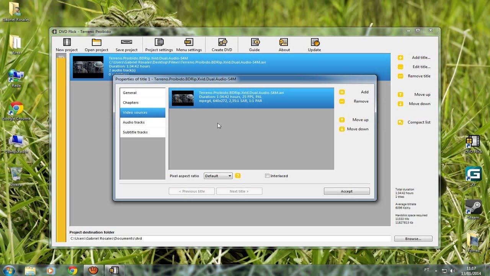This screenshot has height=276, width=490.
Task: Select the Subtitle tracks section
Action: (142, 132)
